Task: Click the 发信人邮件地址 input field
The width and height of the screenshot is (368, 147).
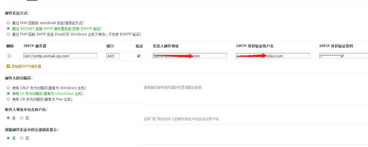Action: (190, 56)
